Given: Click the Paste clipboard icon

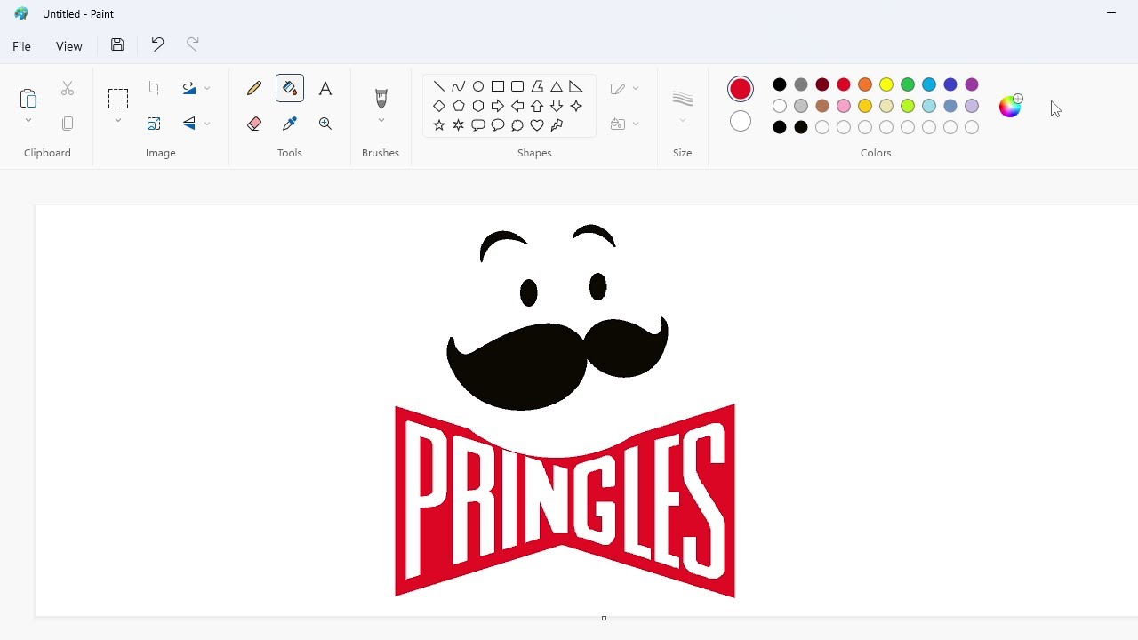Looking at the screenshot, I should click(x=28, y=98).
